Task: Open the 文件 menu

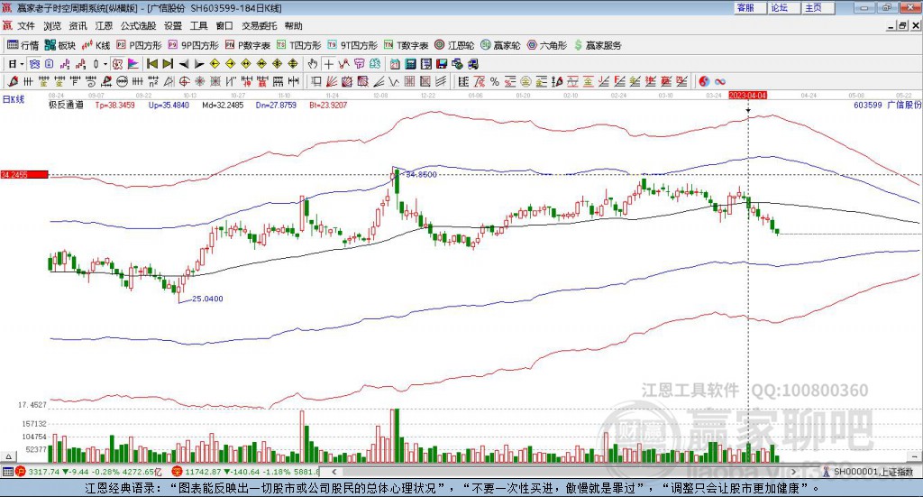Action: [x=26, y=26]
